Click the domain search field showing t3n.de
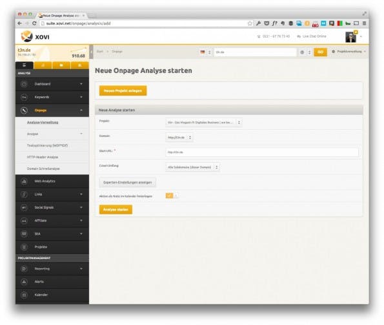Viewport: 384px width, 325px height. pyautogui.click(x=255, y=52)
